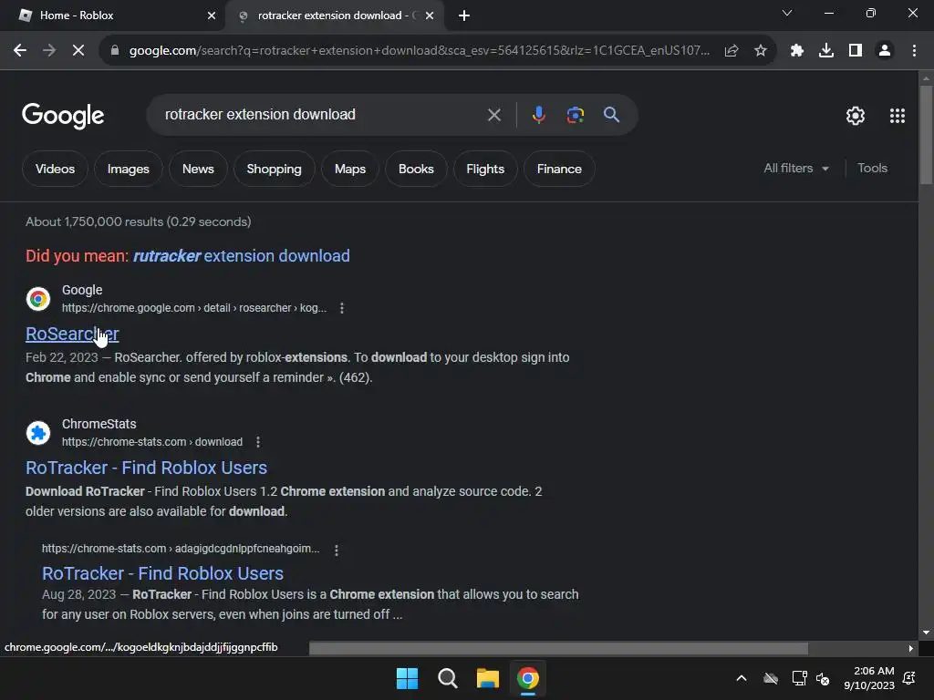Image resolution: width=934 pixels, height=700 pixels.
Task: Open the Chrome three-dot menu
Action: click(914, 51)
